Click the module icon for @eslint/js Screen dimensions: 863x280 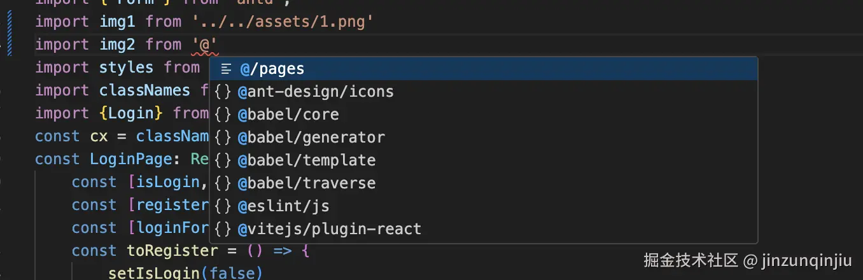point(223,206)
